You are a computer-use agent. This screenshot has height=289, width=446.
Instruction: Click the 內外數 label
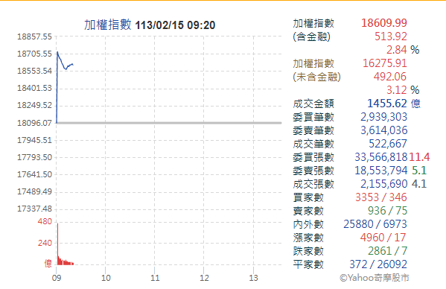point(308,224)
